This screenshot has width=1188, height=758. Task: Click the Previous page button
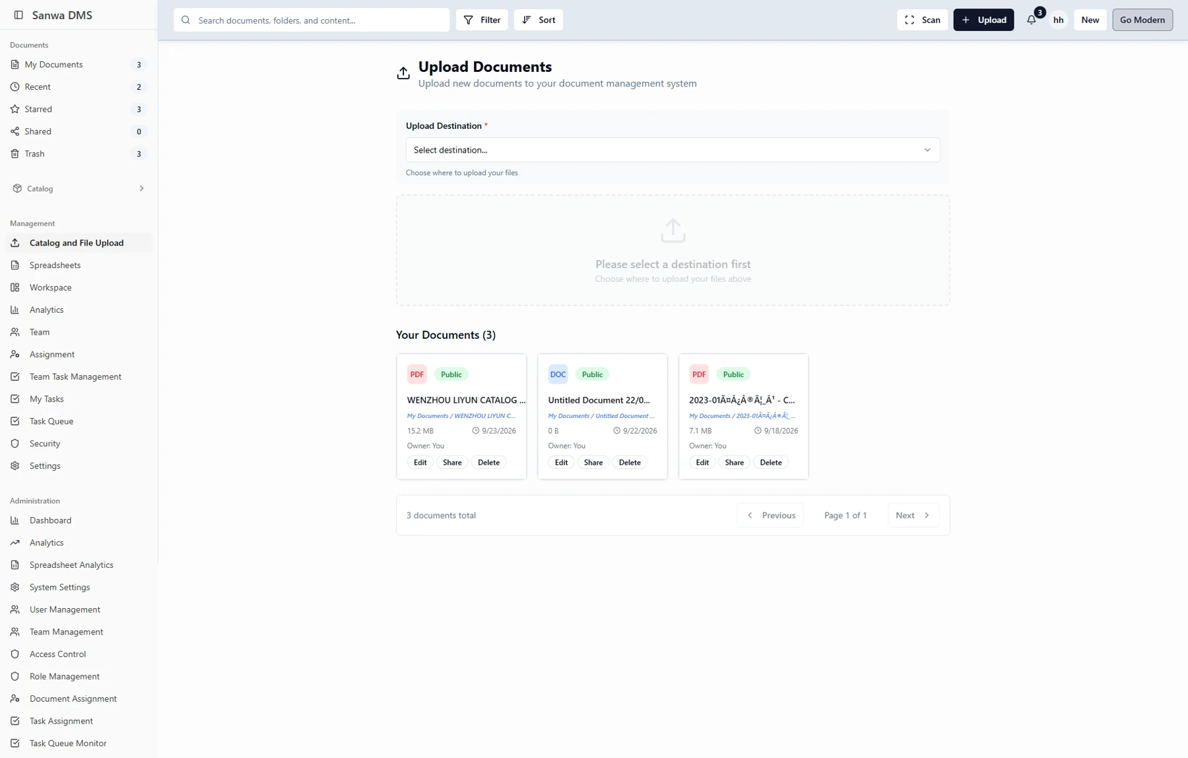770,516
